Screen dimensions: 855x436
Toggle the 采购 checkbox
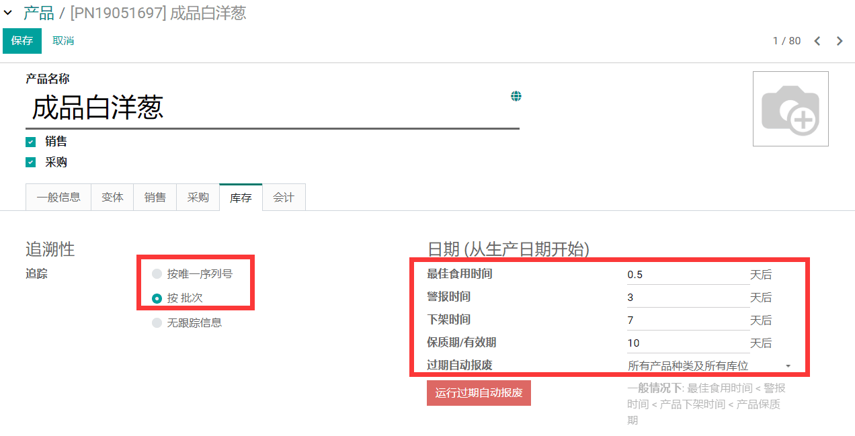pyautogui.click(x=30, y=163)
